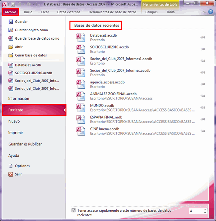
Task: Pin agencia_access.accdb to the recent list
Action: point(202,84)
